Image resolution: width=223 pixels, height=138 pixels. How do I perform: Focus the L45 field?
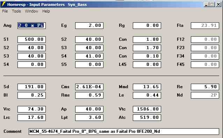tap(147, 64)
